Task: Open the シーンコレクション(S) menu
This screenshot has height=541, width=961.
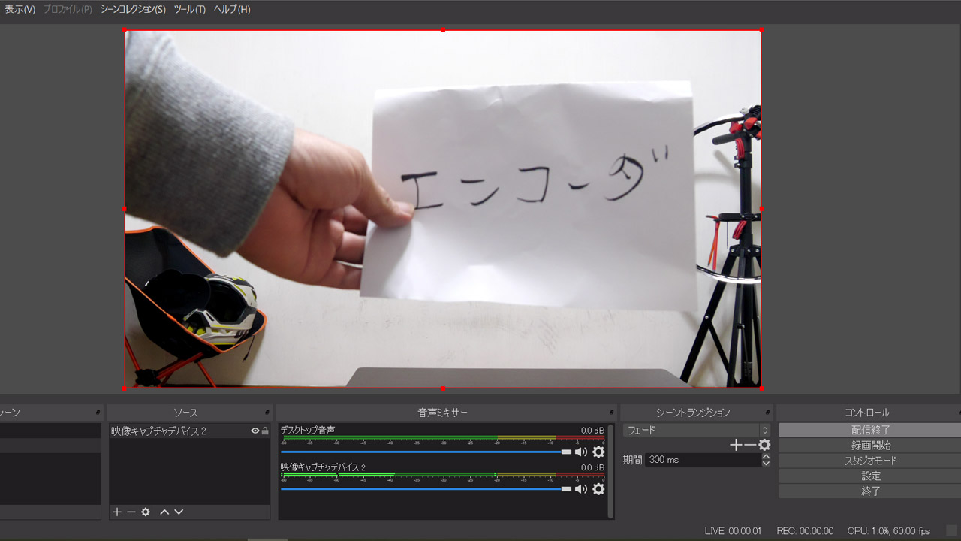Action: click(134, 11)
